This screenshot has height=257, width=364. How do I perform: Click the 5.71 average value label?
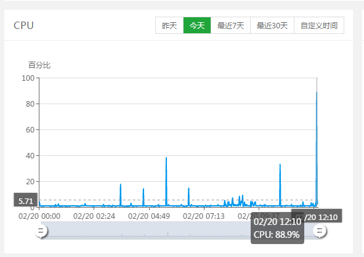pos(25,201)
